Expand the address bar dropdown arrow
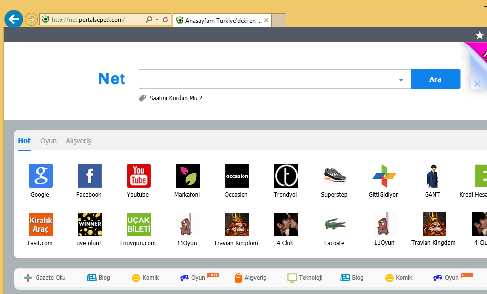 tap(157, 19)
